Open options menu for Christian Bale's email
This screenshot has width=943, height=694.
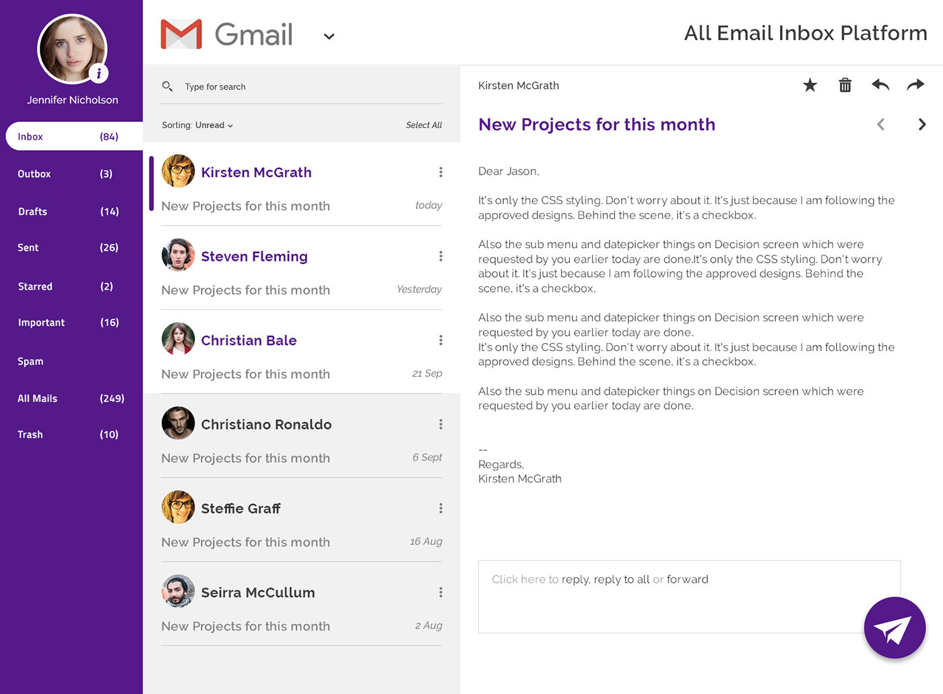441,340
